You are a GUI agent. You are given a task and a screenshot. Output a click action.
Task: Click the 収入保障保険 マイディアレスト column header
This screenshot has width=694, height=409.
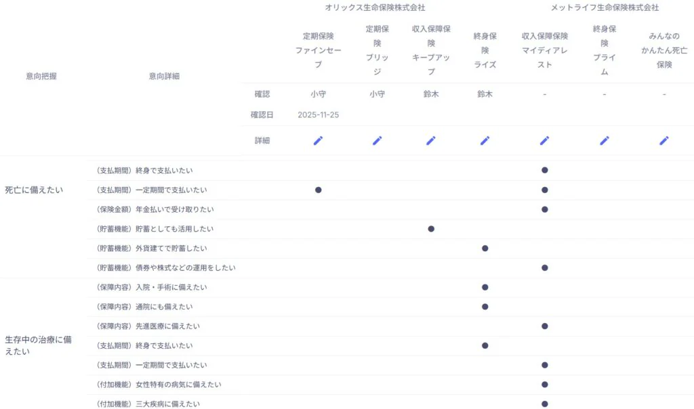pos(545,50)
